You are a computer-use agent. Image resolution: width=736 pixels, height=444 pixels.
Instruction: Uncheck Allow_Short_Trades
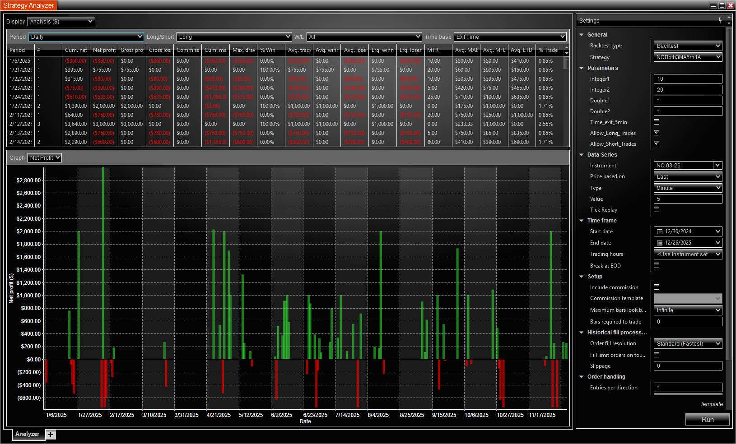click(657, 143)
